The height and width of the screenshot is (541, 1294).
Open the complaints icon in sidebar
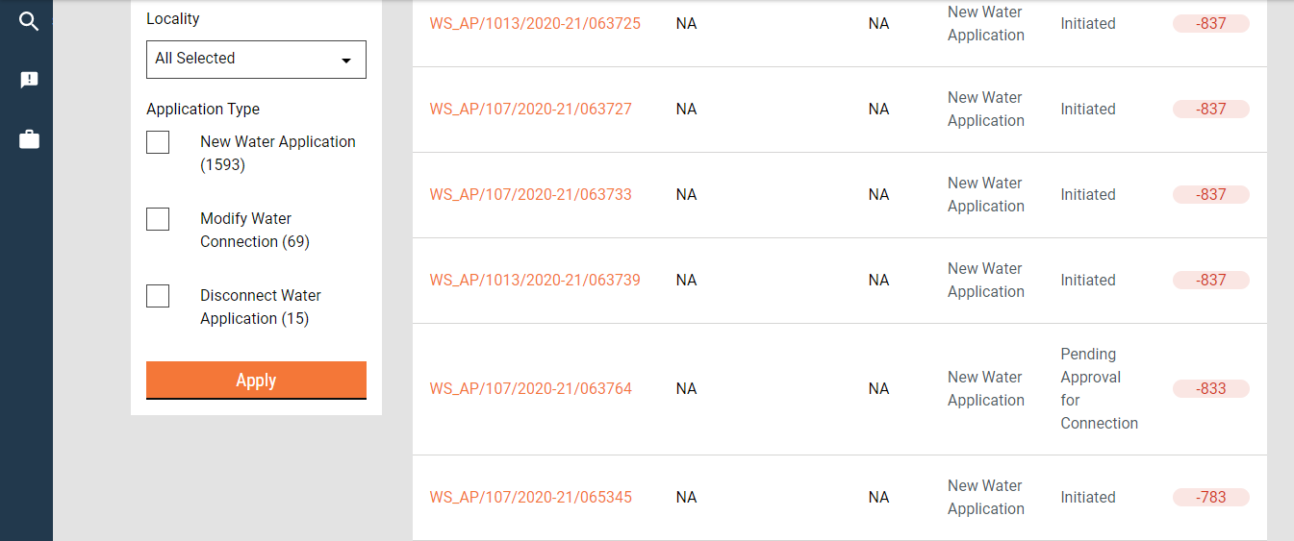pos(29,80)
